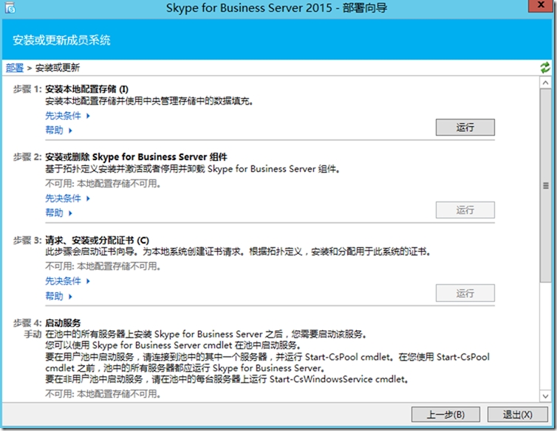The image size is (557, 431).
Task: Click 不可用 status text under step 3
Action: coord(103,266)
